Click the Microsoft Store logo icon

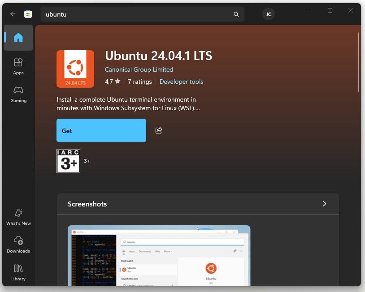pyautogui.click(x=28, y=14)
